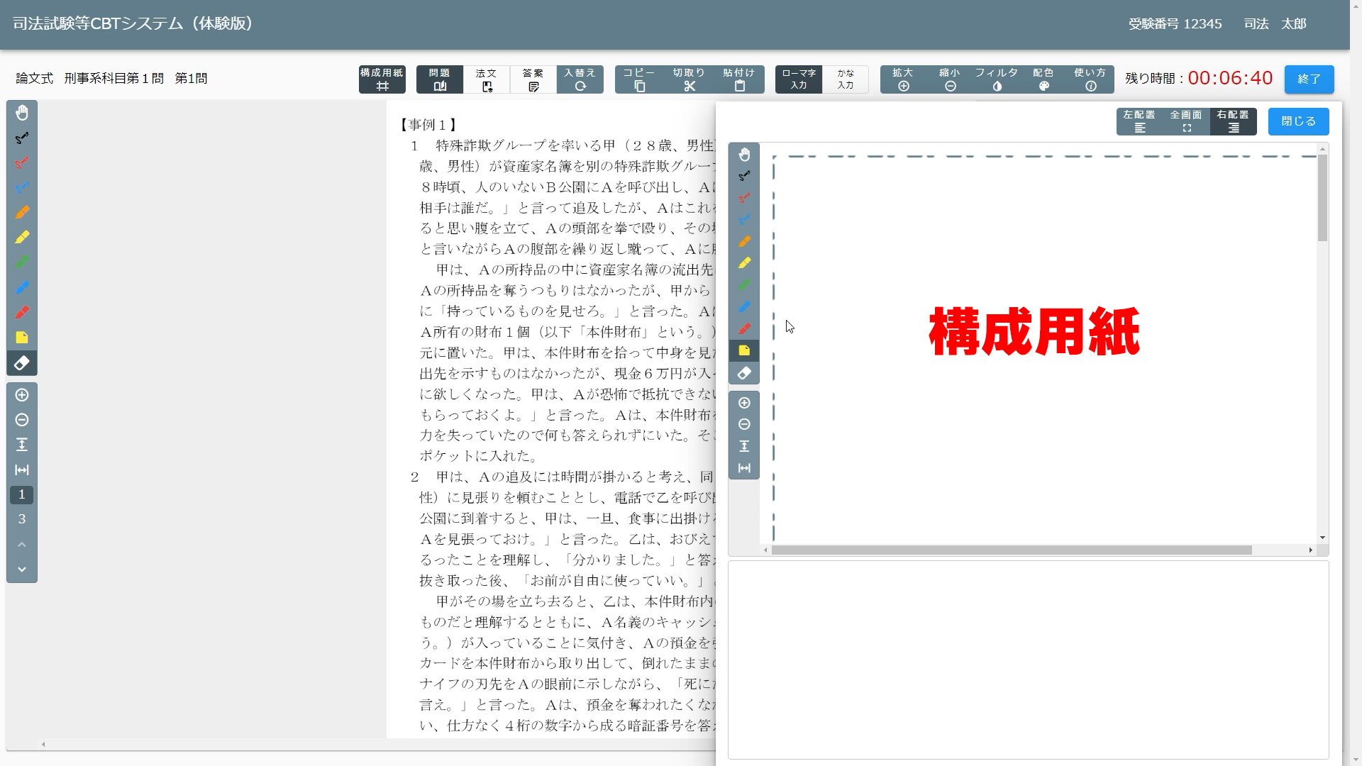
Task: Switch to the 答案 tab
Action: [533, 79]
